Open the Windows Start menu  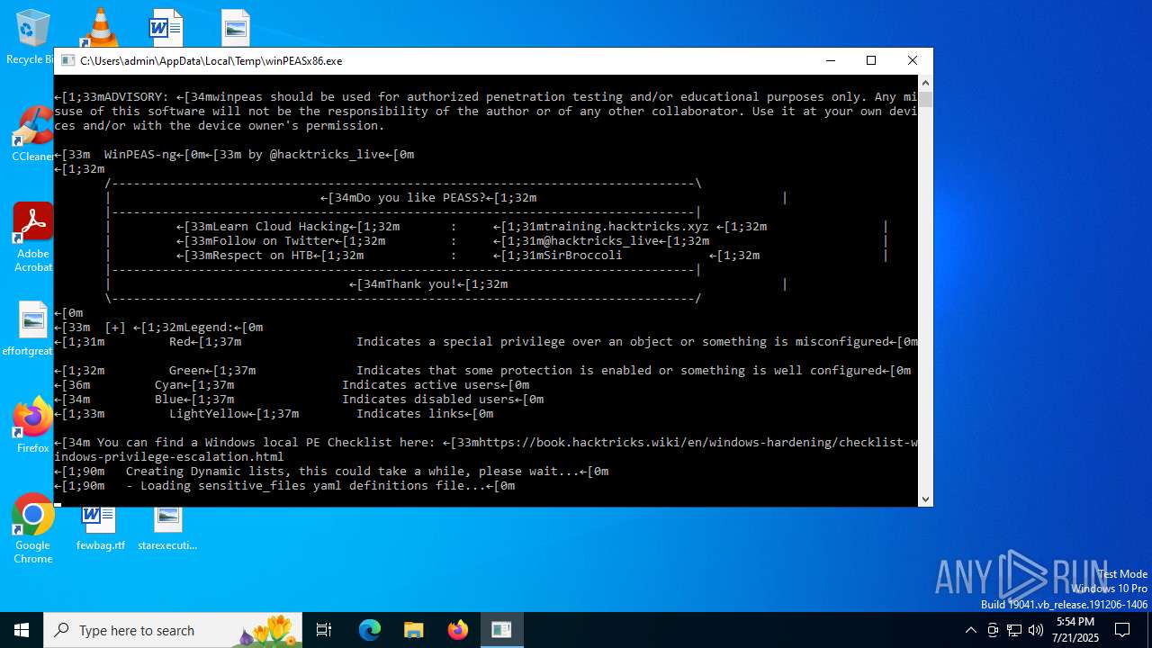(x=22, y=630)
